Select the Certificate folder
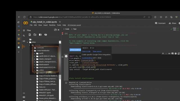The width and height of the screenshot is (180, 101). pyautogui.click(x=40, y=48)
